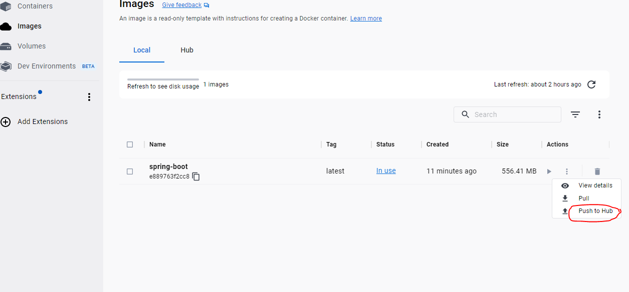Open the Extensions options menu
This screenshot has width=629, height=292.
[89, 97]
